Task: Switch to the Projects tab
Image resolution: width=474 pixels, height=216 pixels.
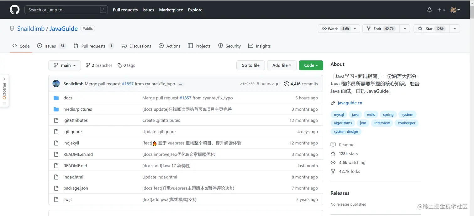Action: point(199,46)
